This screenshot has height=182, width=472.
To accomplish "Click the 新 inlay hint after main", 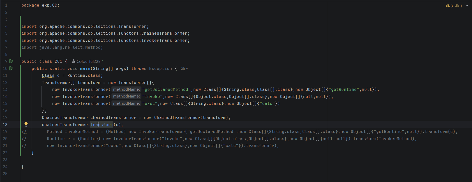I will pyautogui.click(x=184, y=68).
